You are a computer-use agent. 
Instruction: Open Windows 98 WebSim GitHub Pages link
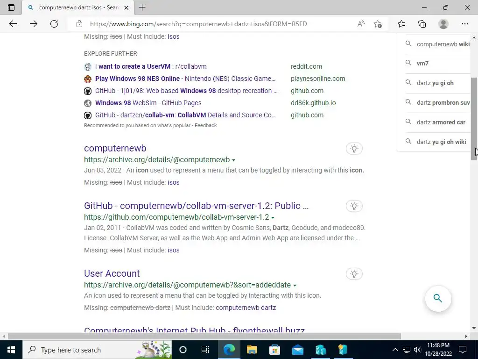[x=148, y=103]
